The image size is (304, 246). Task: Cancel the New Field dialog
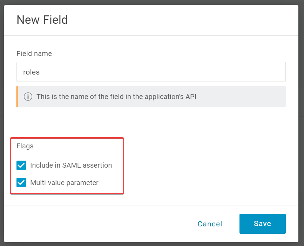(210, 224)
